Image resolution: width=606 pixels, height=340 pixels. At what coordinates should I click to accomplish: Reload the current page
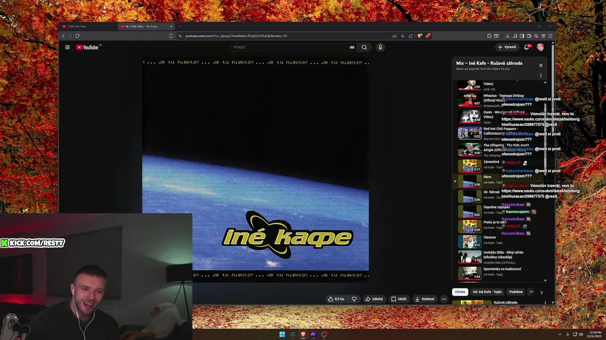pos(77,36)
